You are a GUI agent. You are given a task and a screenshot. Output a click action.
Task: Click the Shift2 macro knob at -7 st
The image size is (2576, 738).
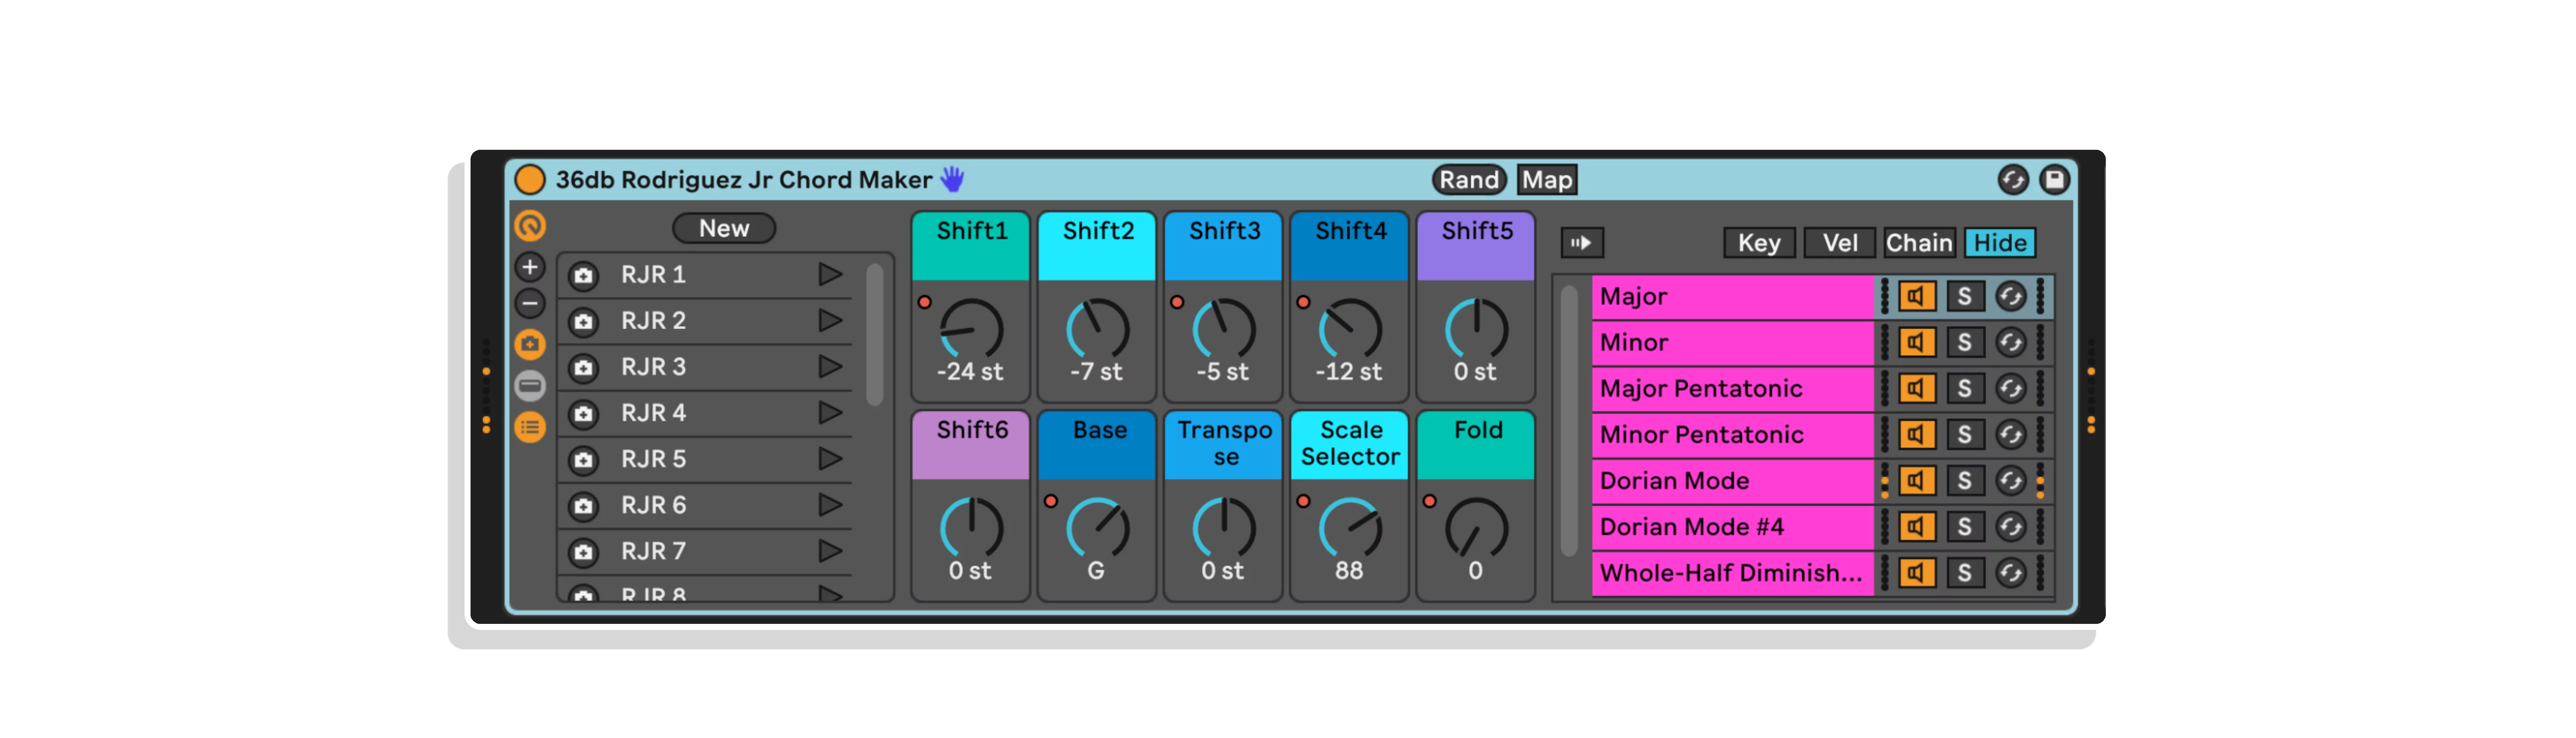click(1097, 329)
